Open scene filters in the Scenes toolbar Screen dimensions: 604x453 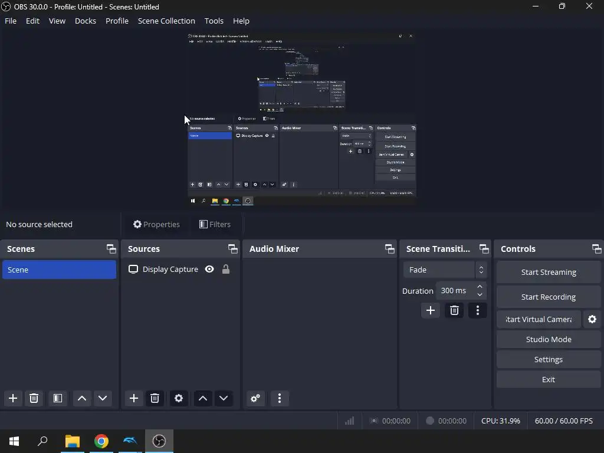pos(58,398)
